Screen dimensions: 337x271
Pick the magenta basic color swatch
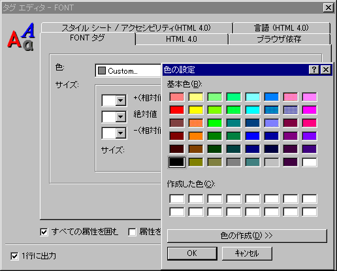(x=310, y=110)
